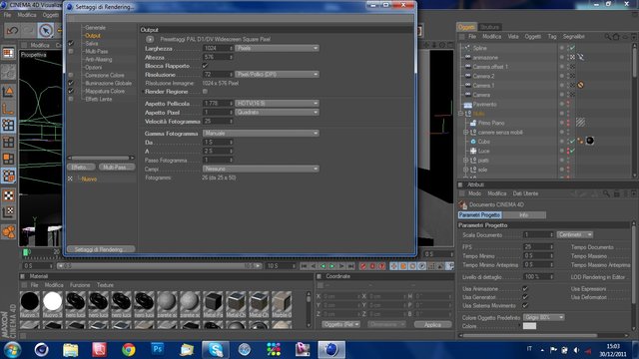This screenshot has width=639, height=359.
Task: Toggle the Blocca Rapporto checkbox
Action: pyautogui.click(x=205, y=66)
